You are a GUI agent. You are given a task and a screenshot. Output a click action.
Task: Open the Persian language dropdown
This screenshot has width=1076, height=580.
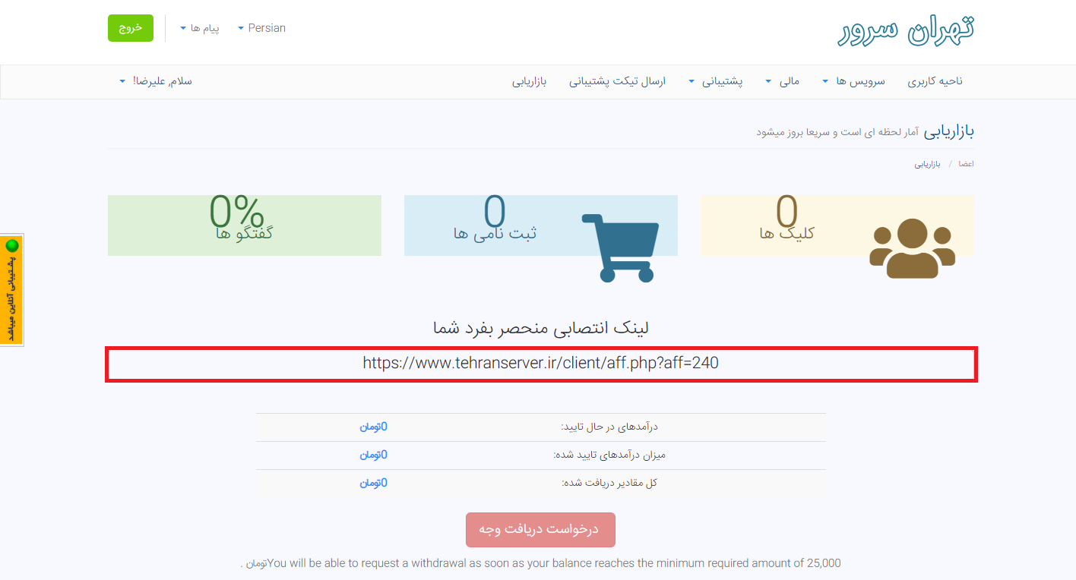pos(261,28)
